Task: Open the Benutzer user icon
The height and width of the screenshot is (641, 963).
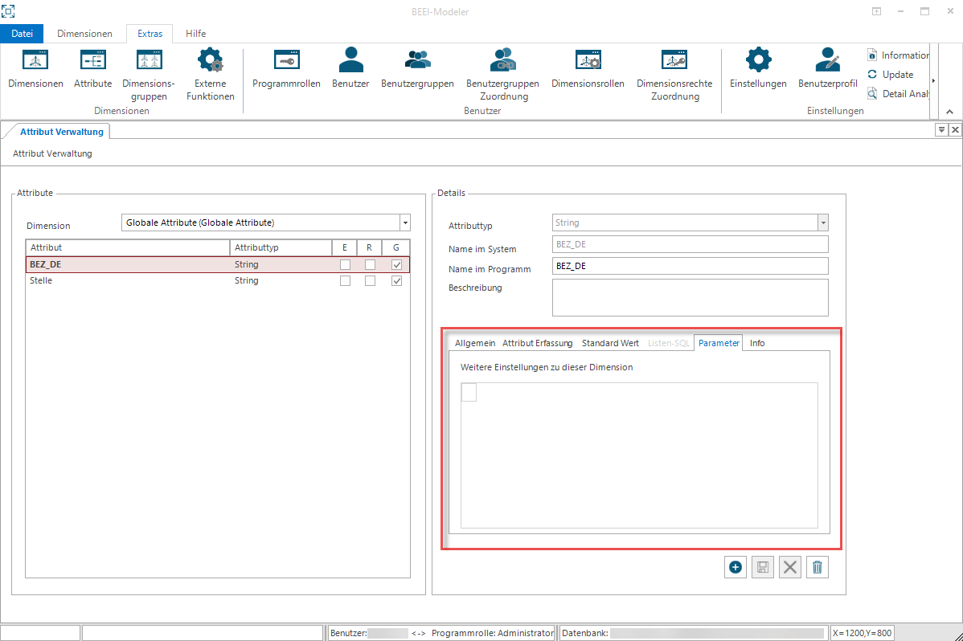Action: pyautogui.click(x=350, y=69)
